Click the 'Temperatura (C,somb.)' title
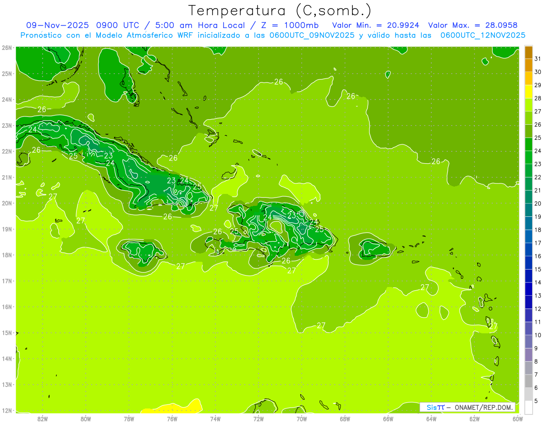550x425 pixels. click(279, 11)
